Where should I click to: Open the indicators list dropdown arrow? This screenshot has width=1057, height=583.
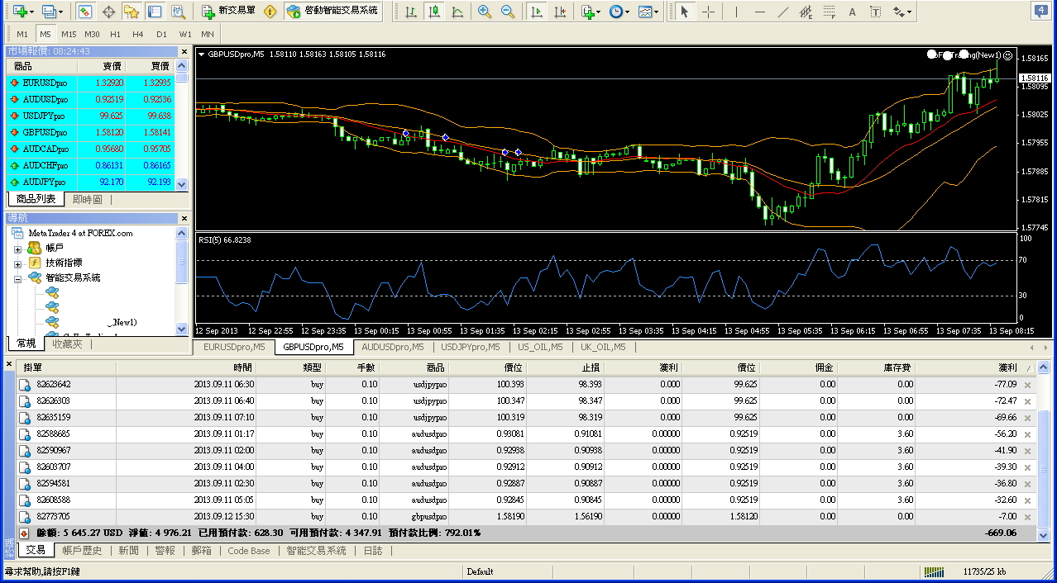point(598,12)
